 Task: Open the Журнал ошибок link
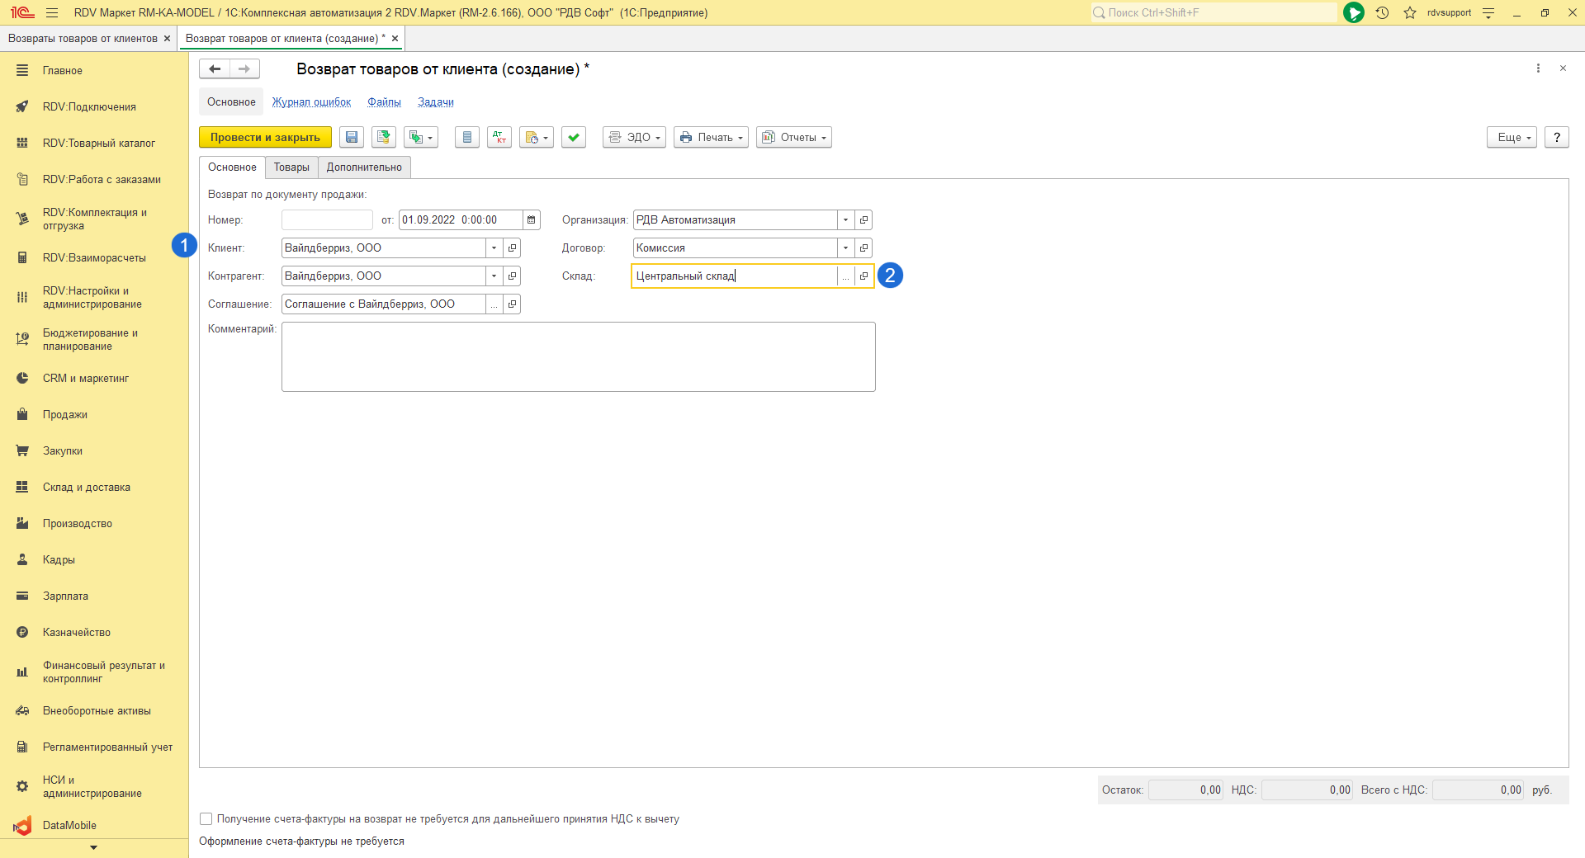tap(311, 102)
